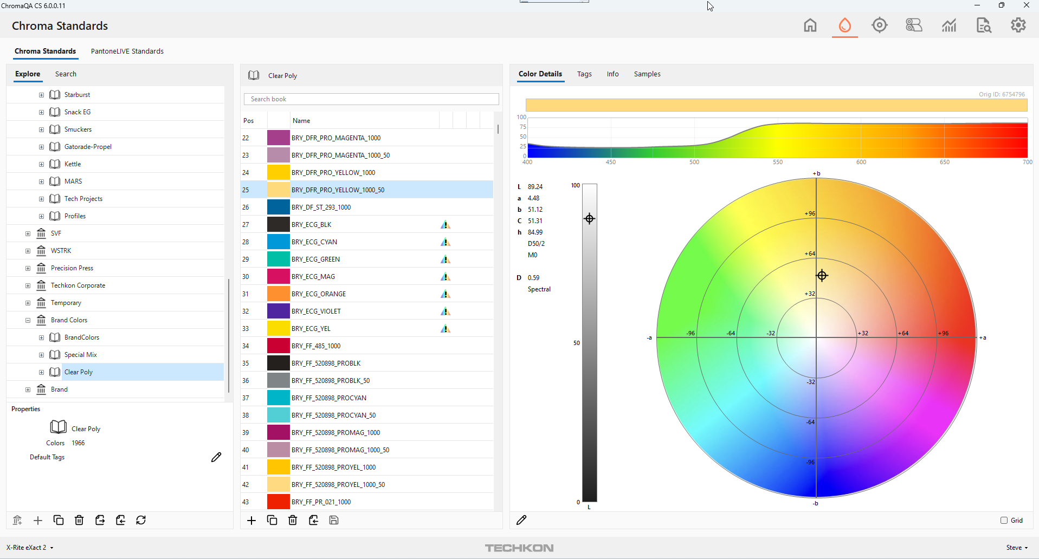Click the lightness marker on L scale
The image size is (1039, 559).
tap(589, 219)
